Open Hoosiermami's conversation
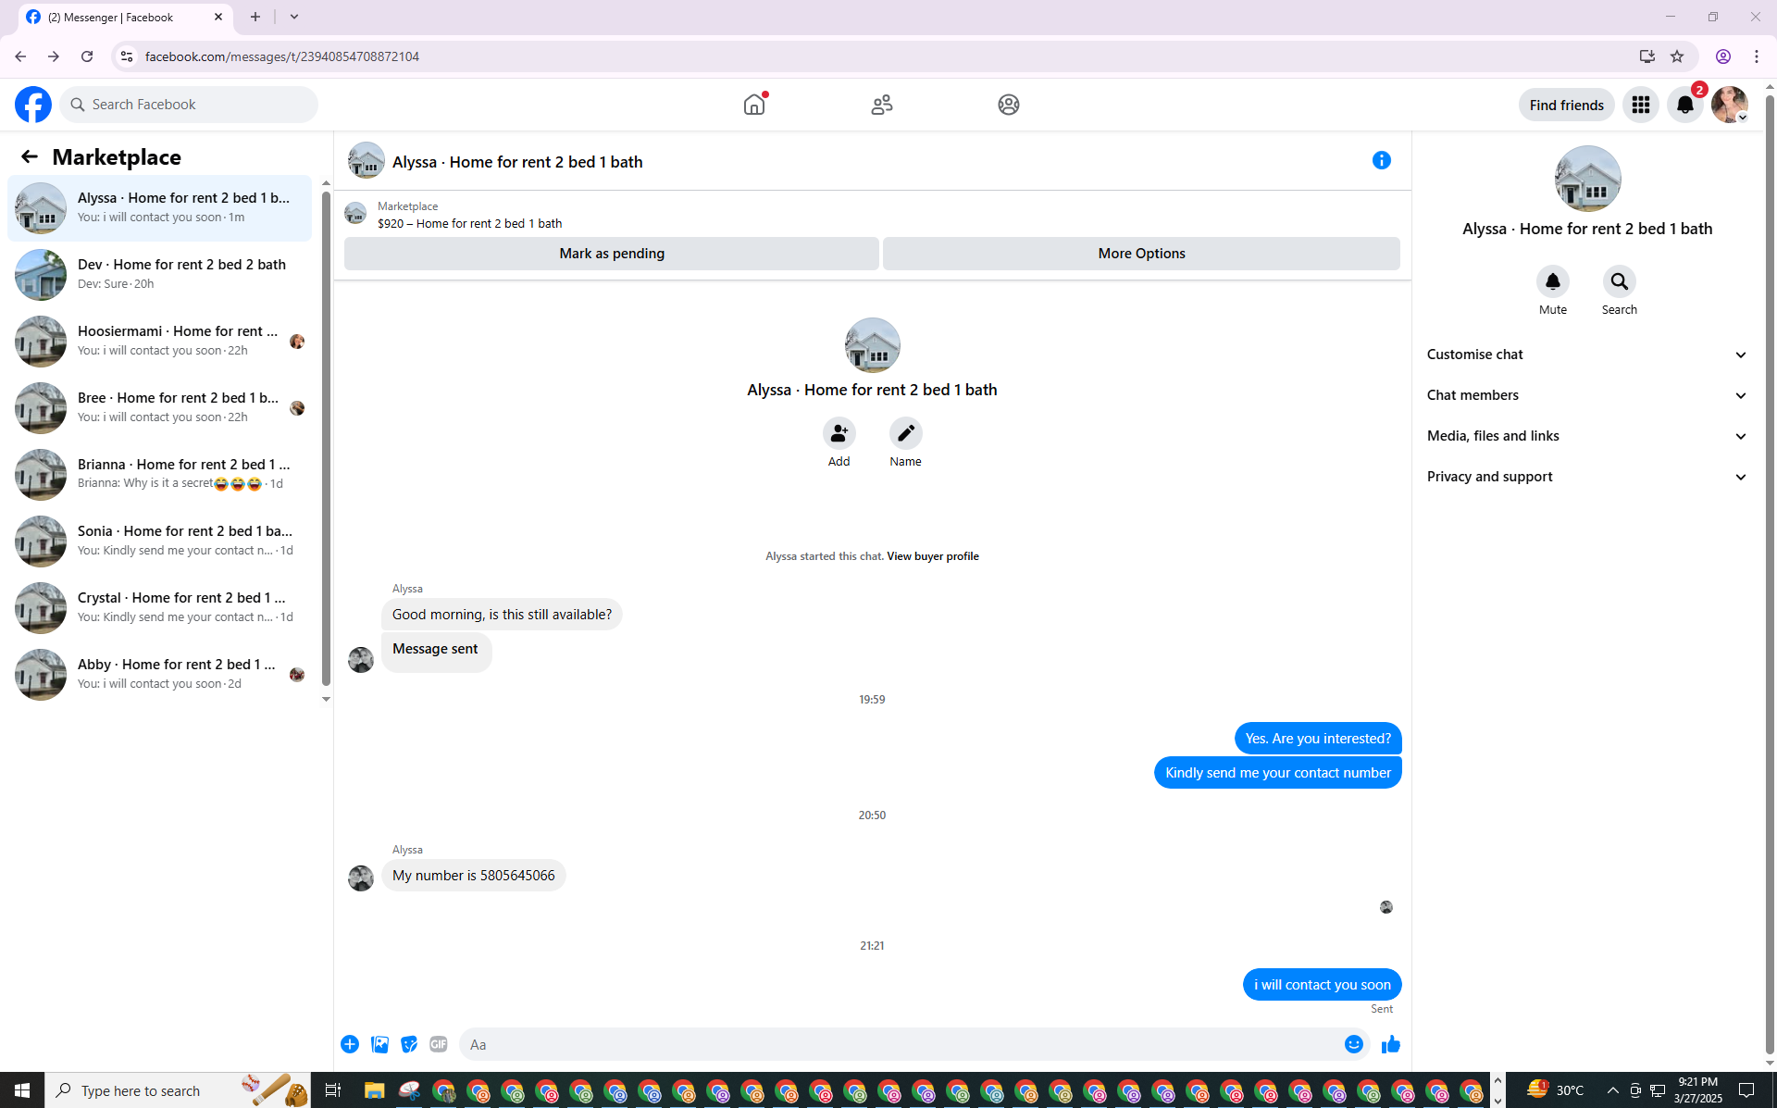1777x1108 pixels. [x=160, y=342]
